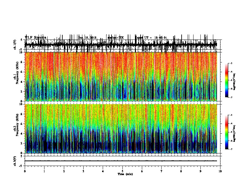The image size is (248, 192).
Task: Click the 'Time (min)' x-axis label
Action: tap(125, 174)
